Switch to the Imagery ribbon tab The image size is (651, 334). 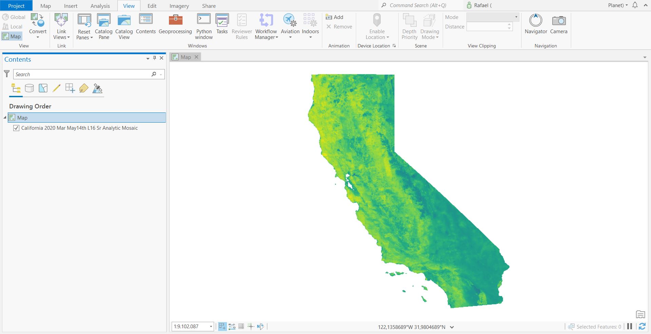pos(178,6)
